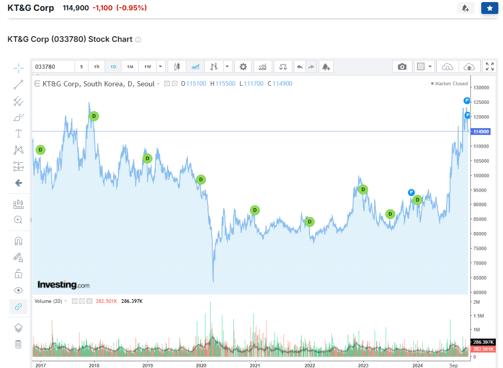Select the zoom in tool
503x368 pixels.
pos(19,220)
